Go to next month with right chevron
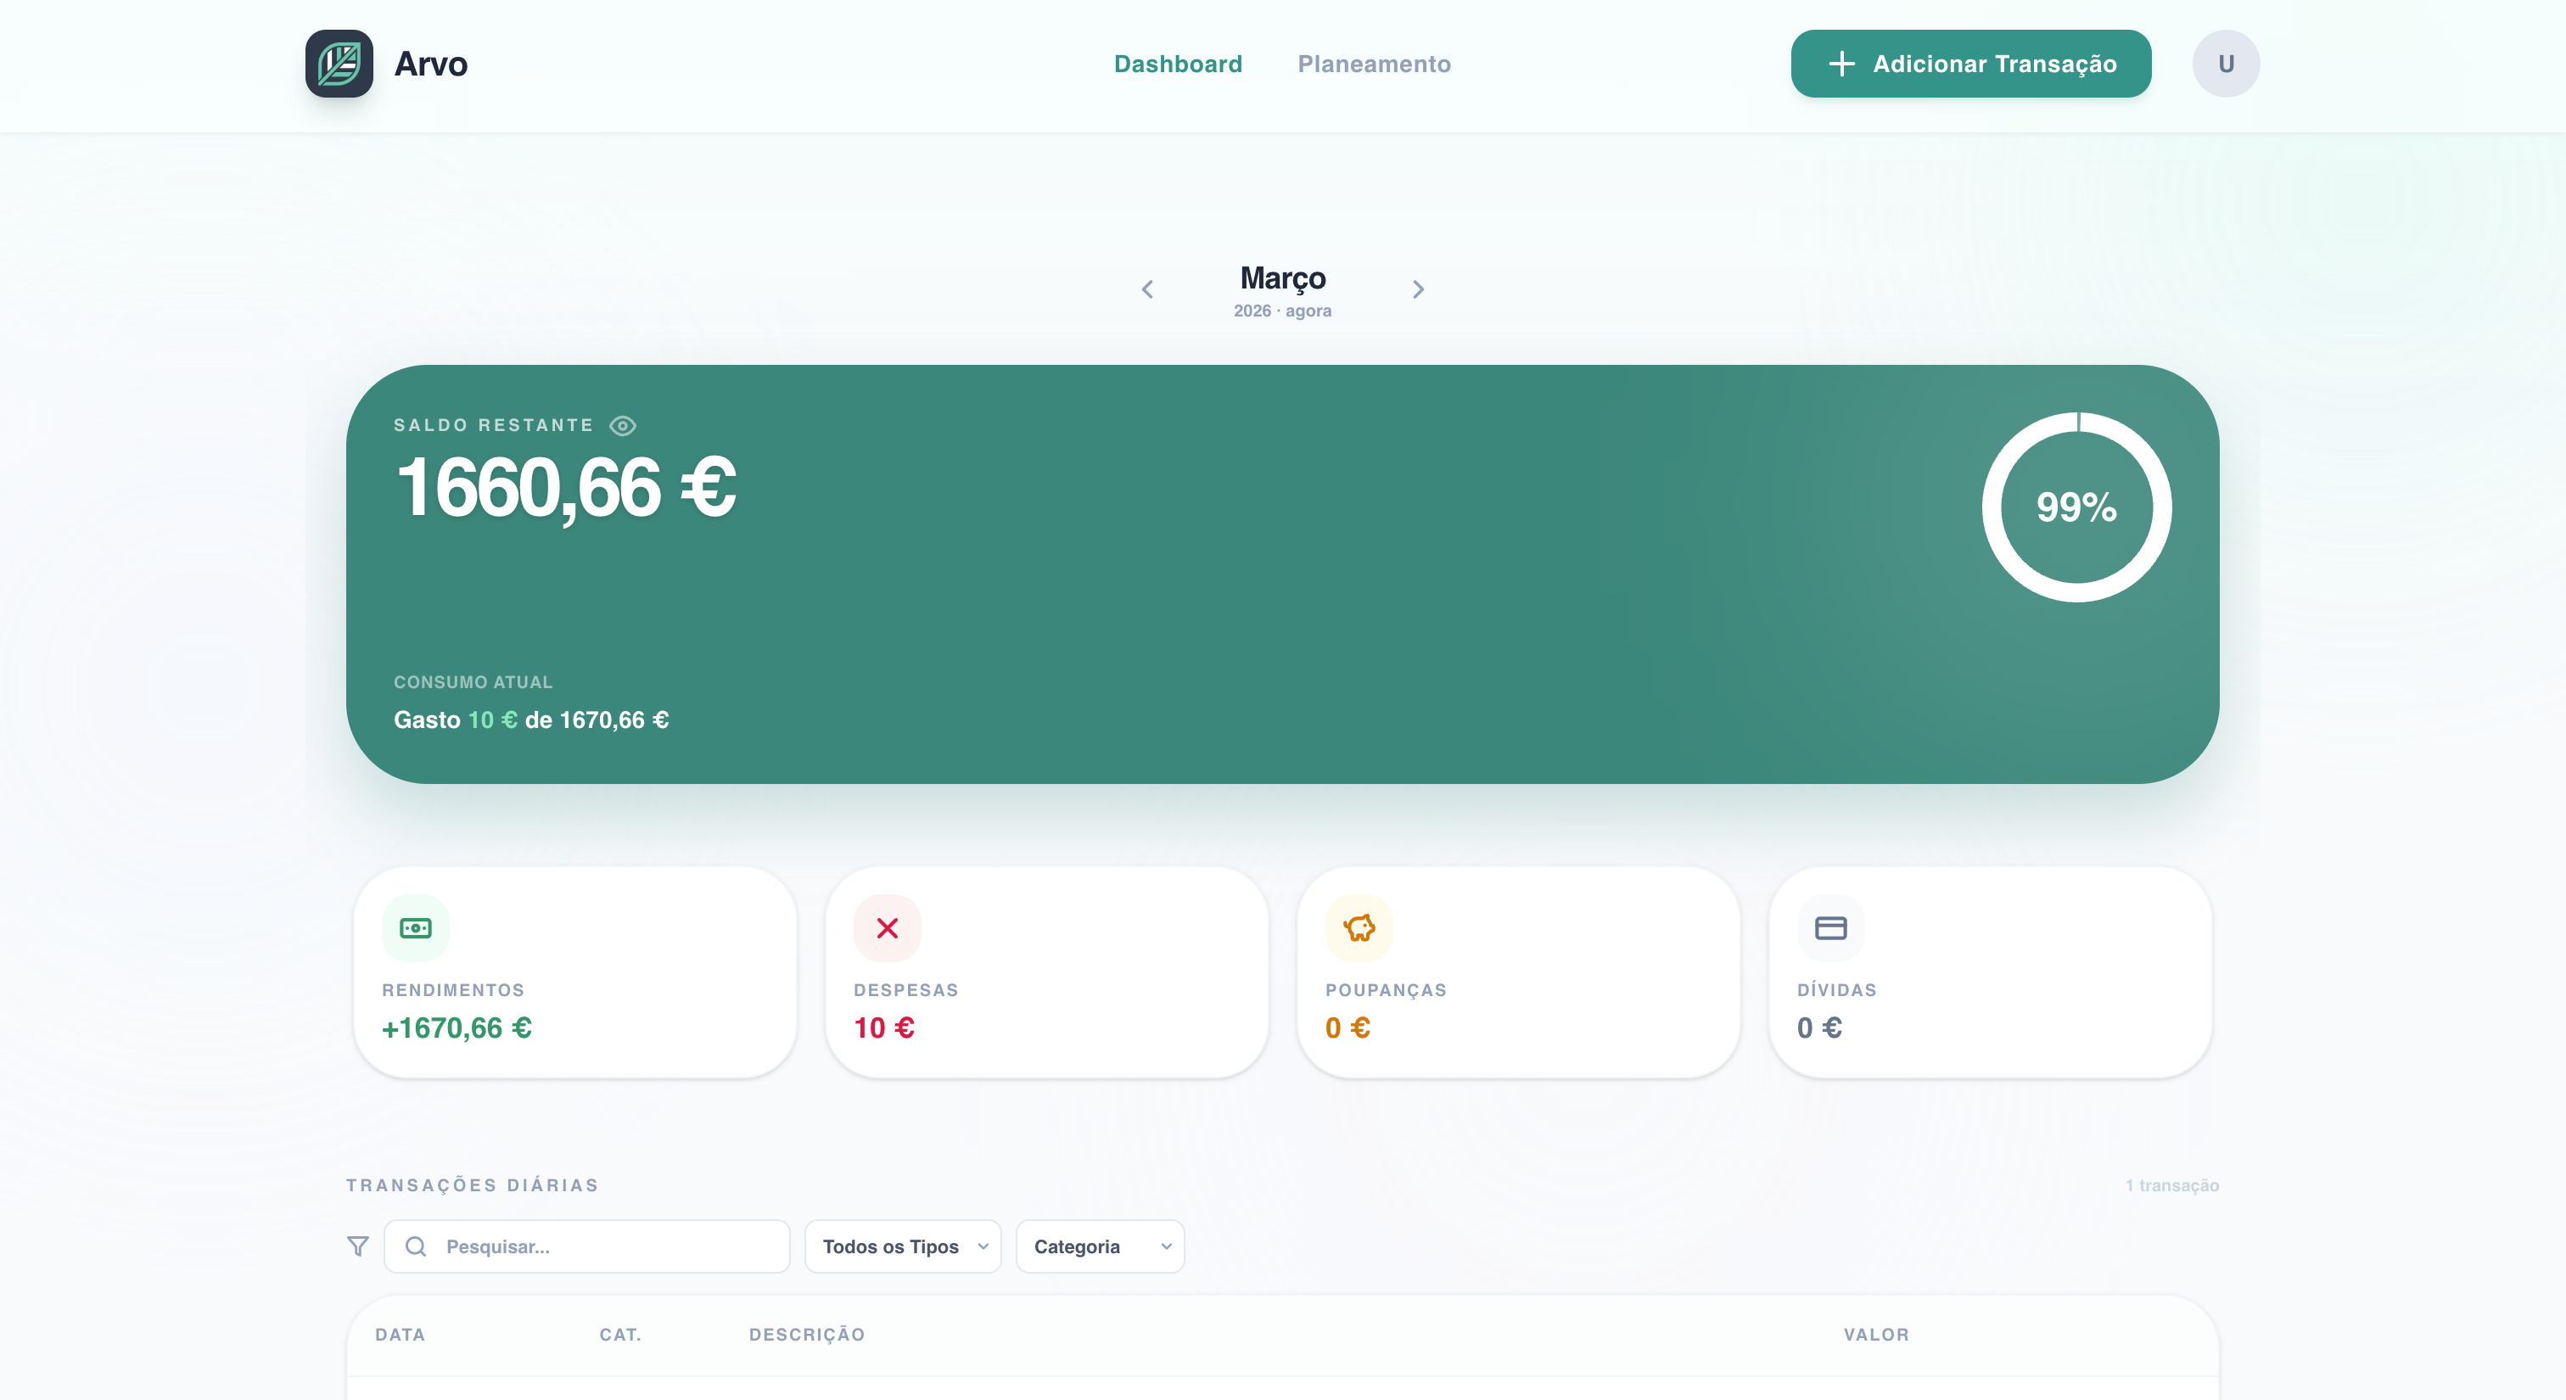 (1419, 290)
